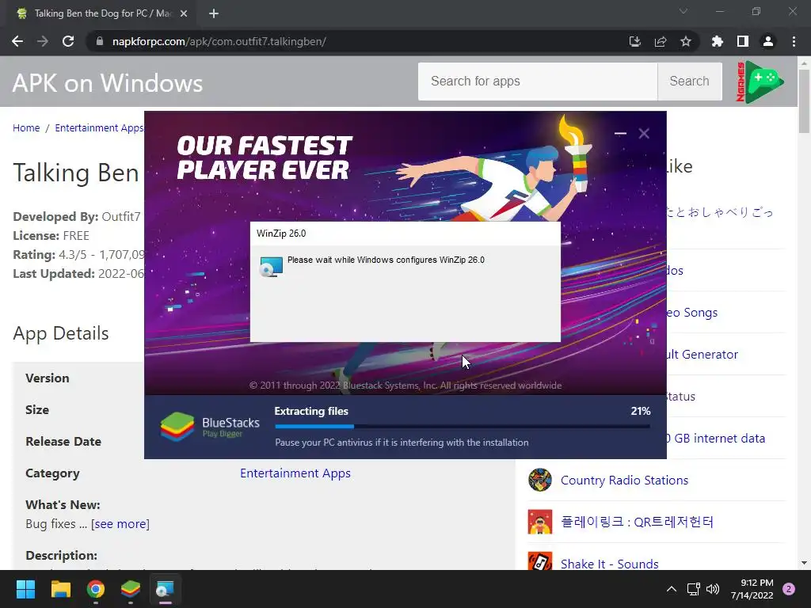Switch to the WinZip installer taskbar icon

[166, 589]
